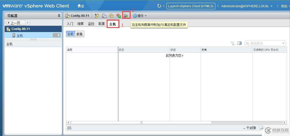Click the phone-shaped host icon in navigator

click(14, 35)
